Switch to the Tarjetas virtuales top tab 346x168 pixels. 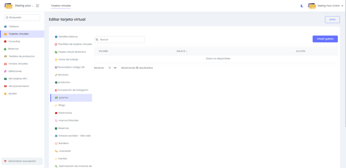[x=61, y=6]
